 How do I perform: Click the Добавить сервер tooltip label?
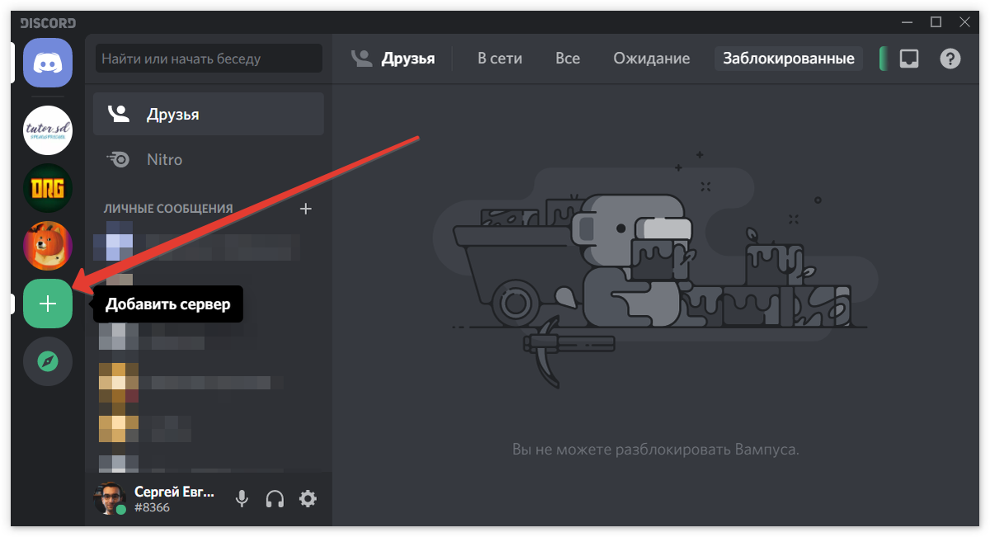(168, 304)
